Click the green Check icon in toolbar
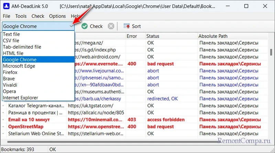Screen dimensions: 275x153 [x=85, y=26]
